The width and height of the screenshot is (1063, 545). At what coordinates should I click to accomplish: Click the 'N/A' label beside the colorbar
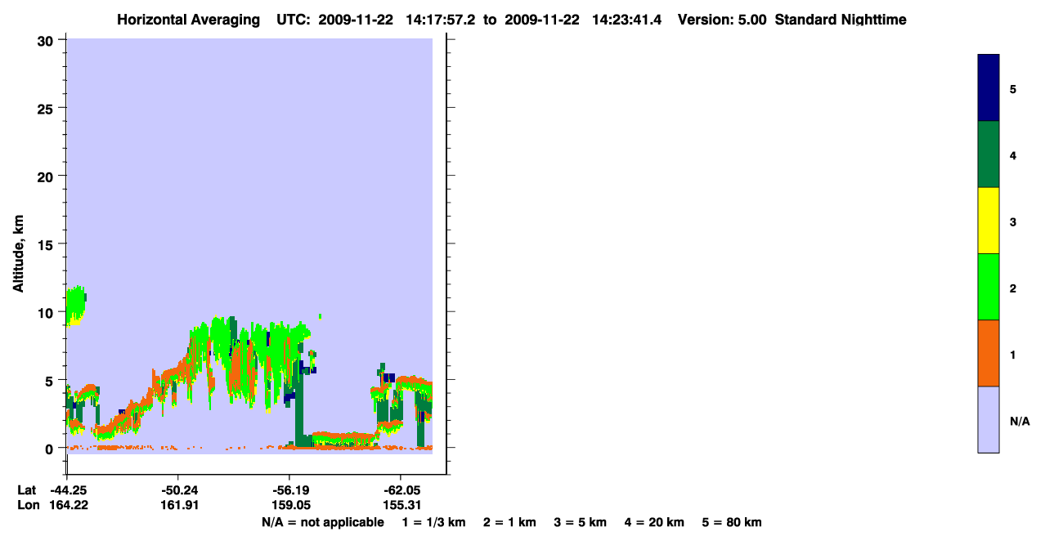click(1020, 422)
